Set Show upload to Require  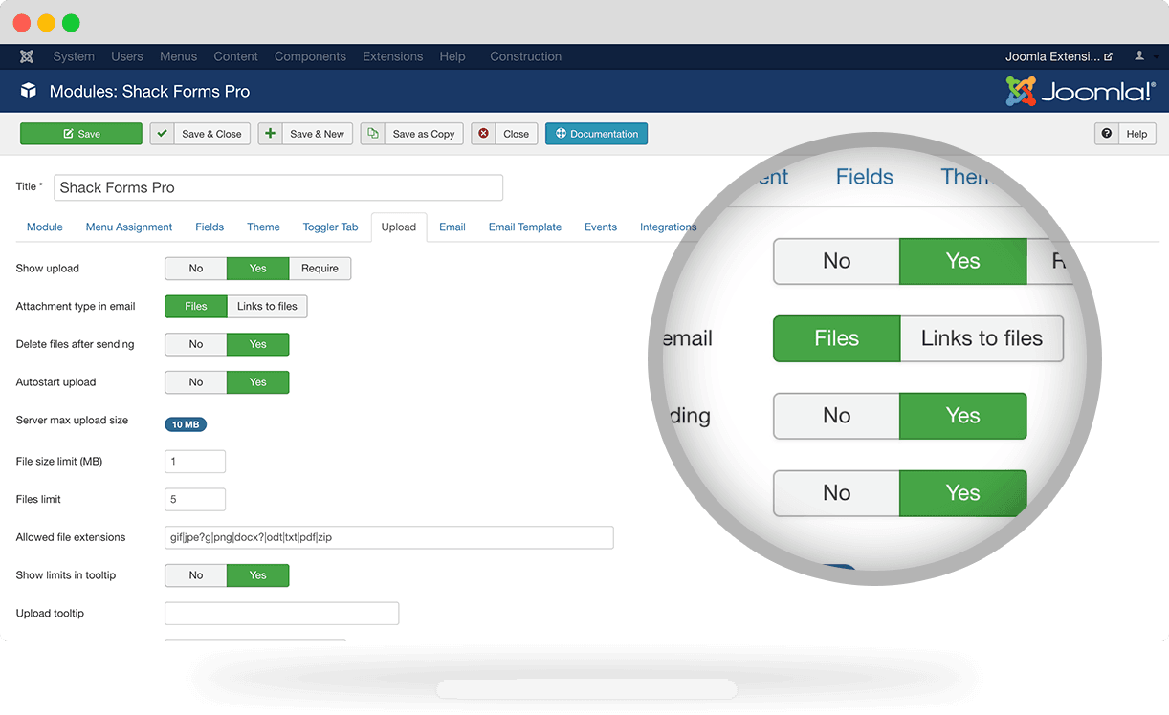pyautogui.click(x=320, y=269)
